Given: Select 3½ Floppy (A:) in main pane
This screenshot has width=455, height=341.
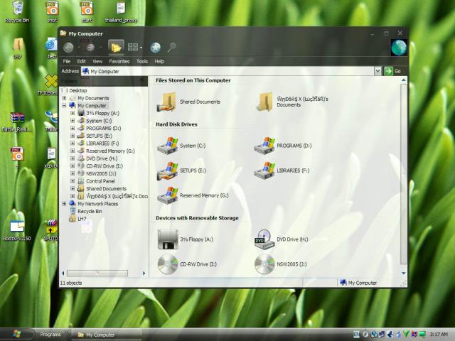Looking at the screenshot, I should 168,239.
